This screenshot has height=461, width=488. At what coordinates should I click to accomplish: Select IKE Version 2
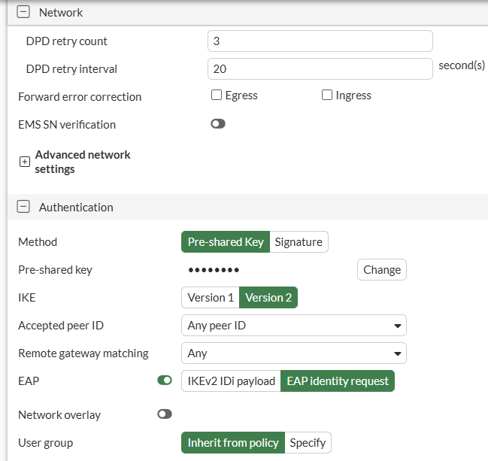click(268, 298)
